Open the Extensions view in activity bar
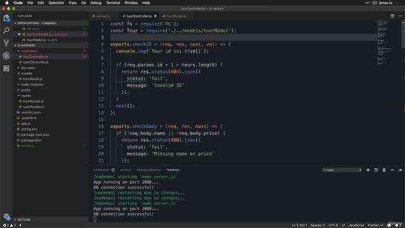 pyautogui.click(x=6, y=68)
